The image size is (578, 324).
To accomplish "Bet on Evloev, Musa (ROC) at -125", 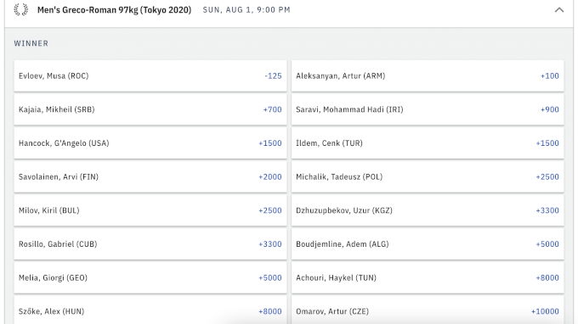I will click(150, 76).
